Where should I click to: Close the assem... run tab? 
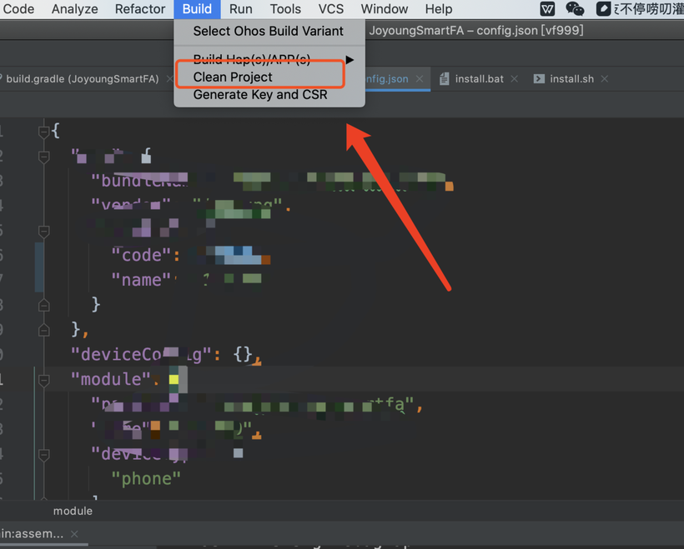[x=74, y=534]
